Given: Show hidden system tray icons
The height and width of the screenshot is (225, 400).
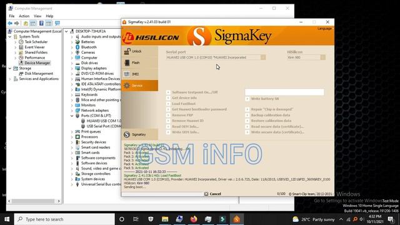Looking at the screenshot, I should coord(341,219).
